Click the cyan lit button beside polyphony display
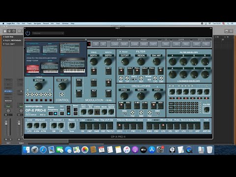The width and height of the screenshot is (236, 177). coord(56,114)
